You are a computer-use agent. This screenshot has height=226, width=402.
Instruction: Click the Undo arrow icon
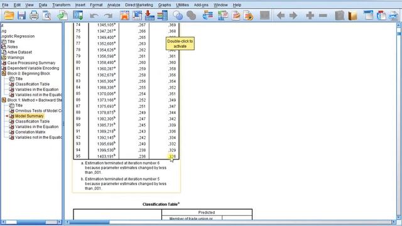click(94, 16)
